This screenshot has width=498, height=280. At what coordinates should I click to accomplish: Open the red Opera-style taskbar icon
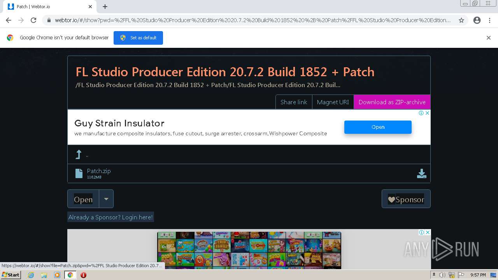pos(83,275)
